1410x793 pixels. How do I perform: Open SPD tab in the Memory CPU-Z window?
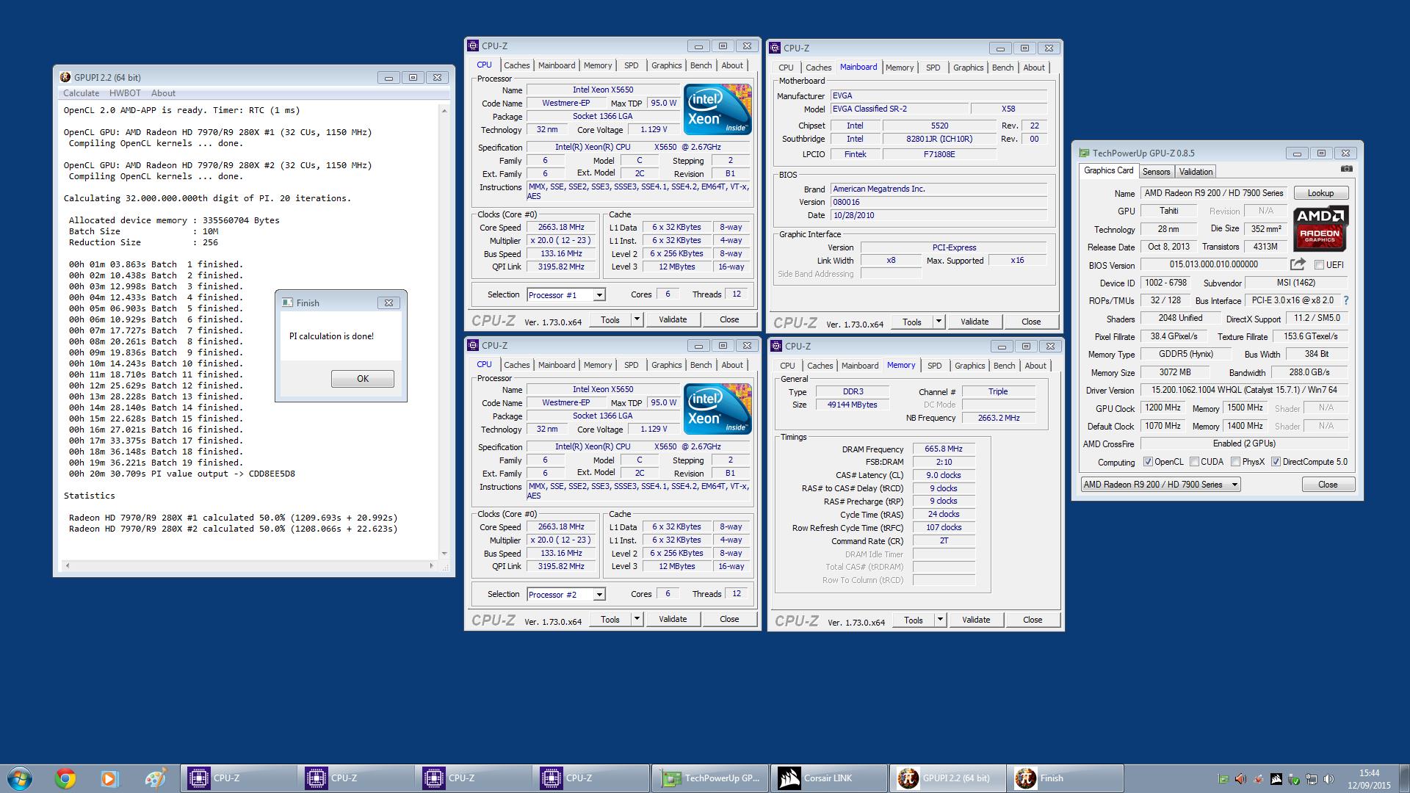[934, 366]
